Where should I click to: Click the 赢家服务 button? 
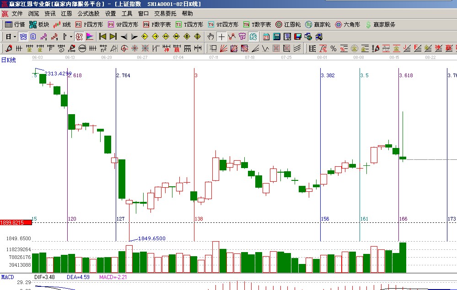380,25
